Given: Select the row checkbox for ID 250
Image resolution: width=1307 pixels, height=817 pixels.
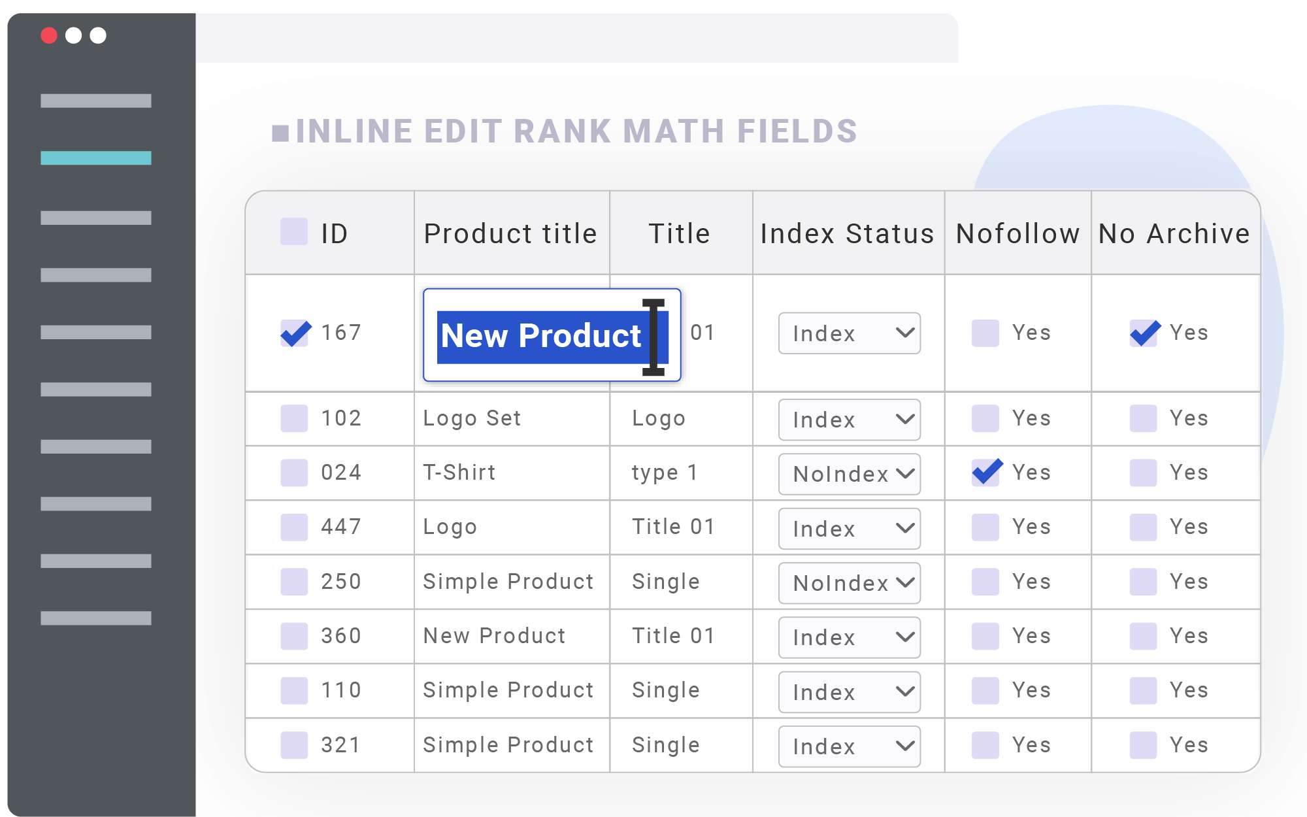Looking at the screenshot, I should (294, 582).
